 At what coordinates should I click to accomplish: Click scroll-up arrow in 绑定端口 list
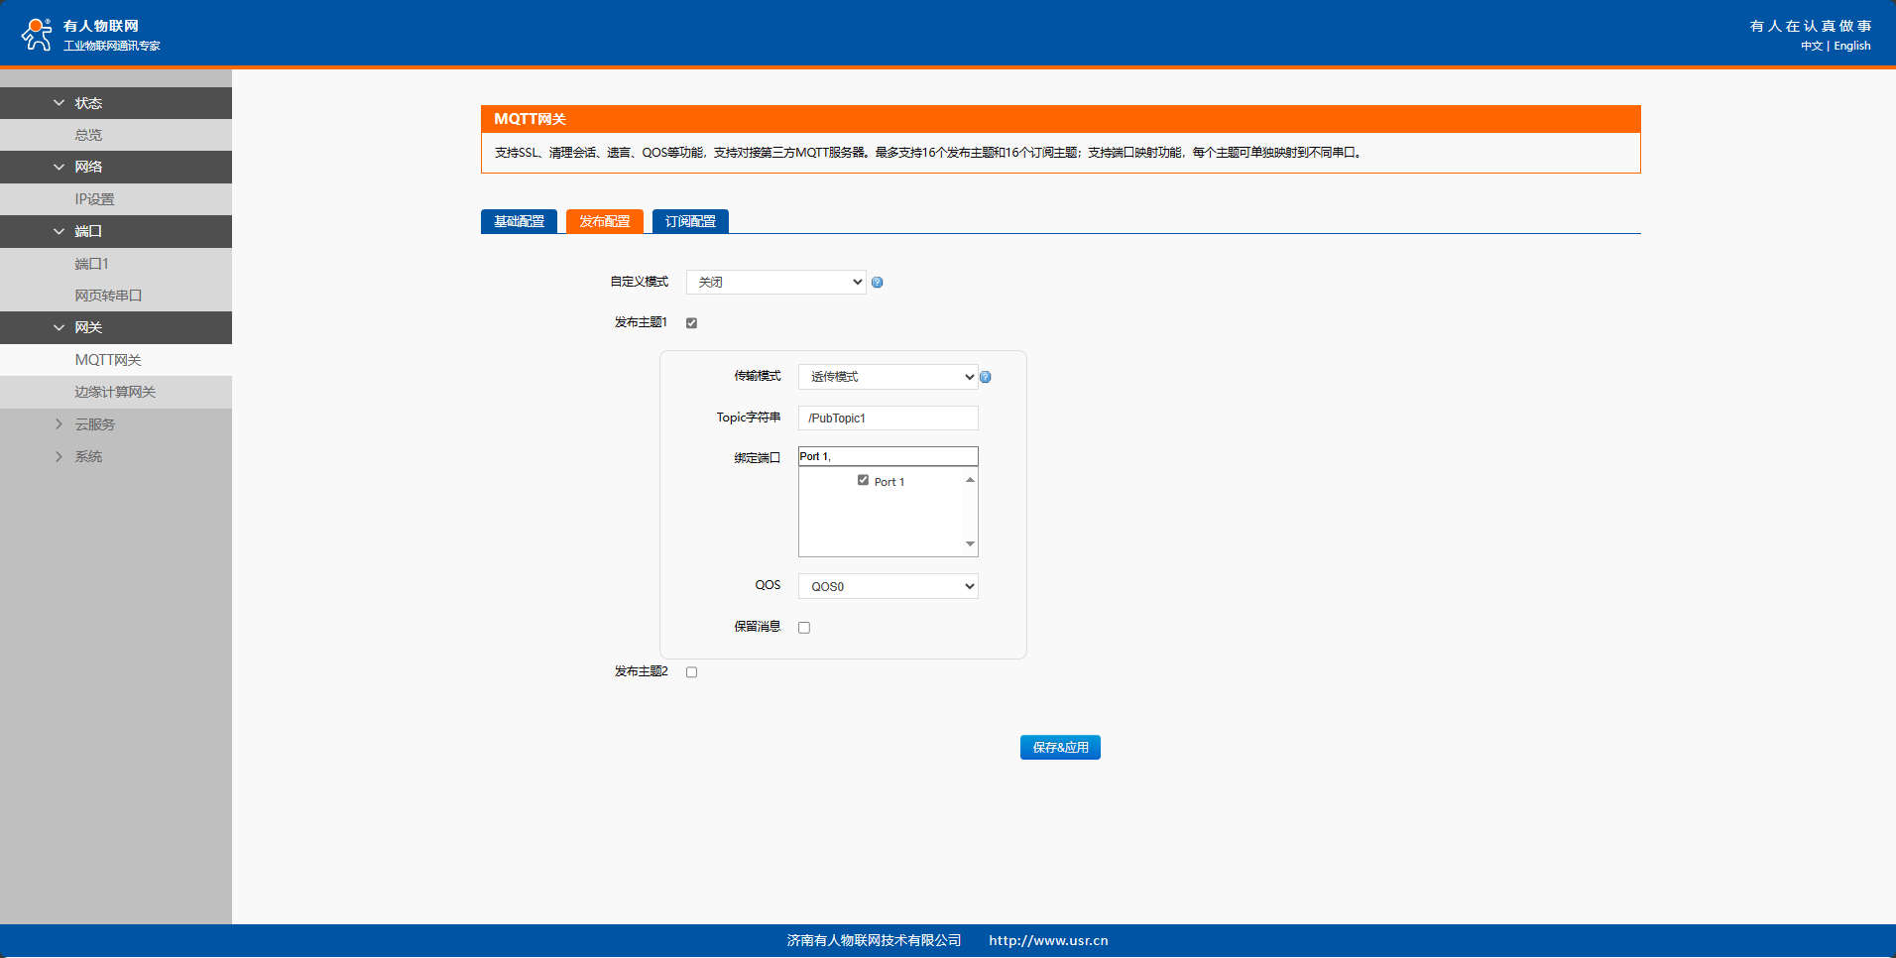(970, 480)
